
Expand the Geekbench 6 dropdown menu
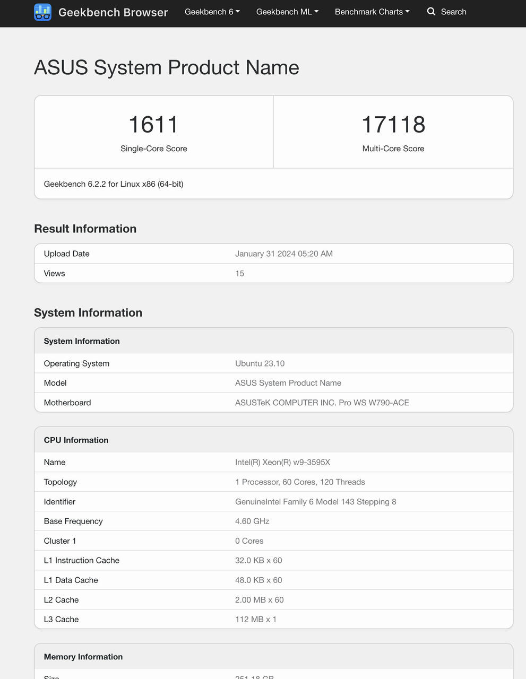212,12
